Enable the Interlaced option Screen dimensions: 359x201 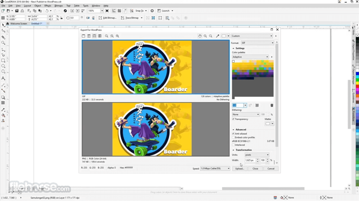click(233, 145)
